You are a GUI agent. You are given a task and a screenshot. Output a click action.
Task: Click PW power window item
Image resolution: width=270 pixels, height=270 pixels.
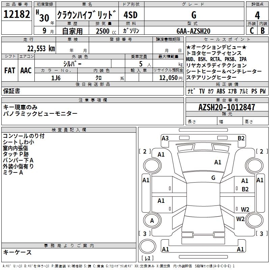(263, 91)
